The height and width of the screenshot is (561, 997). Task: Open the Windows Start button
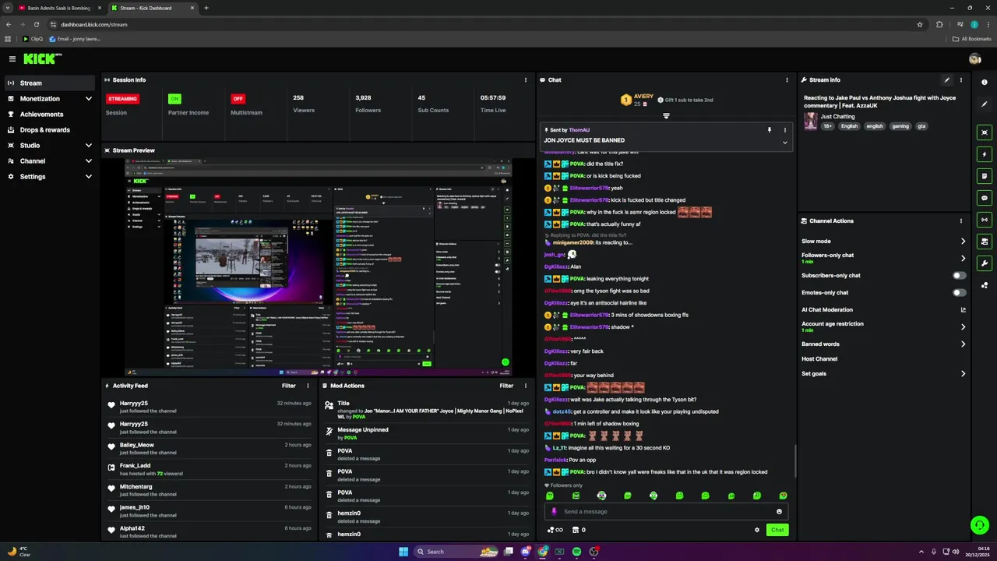403,552
